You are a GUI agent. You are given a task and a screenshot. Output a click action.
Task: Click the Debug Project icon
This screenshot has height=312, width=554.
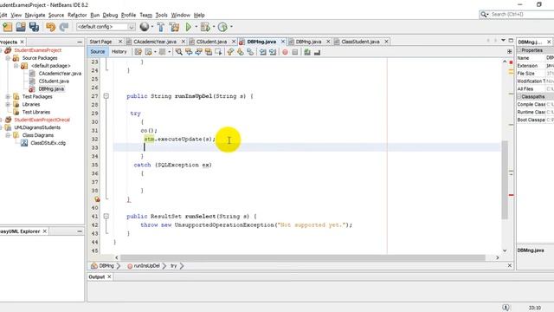click(205, 27)
